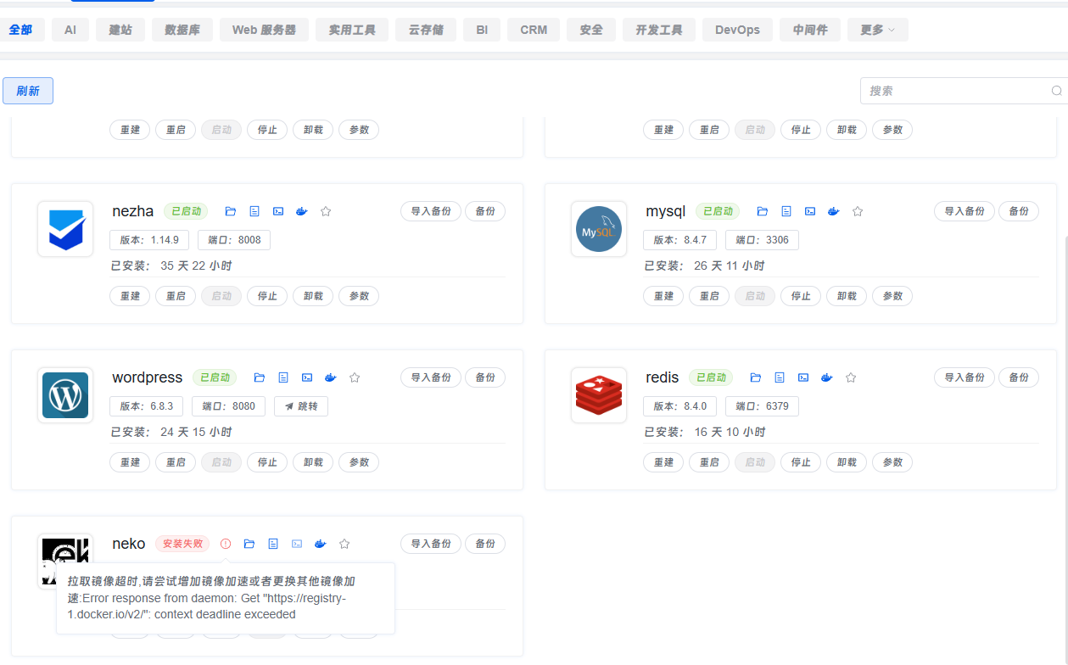Screen dimensions: 1068x665
Task: Select the DevOps category tab
Action: pyautogui.click(x=737, y=30)
